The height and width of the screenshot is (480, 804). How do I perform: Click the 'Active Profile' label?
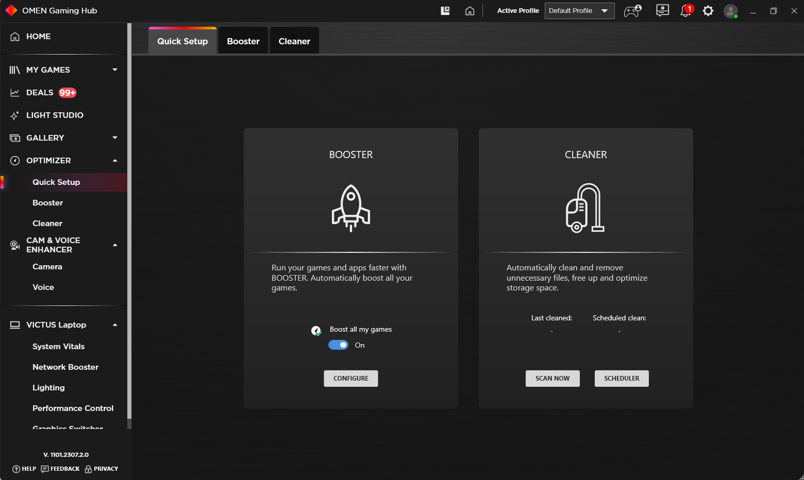(x=518, y=11)
